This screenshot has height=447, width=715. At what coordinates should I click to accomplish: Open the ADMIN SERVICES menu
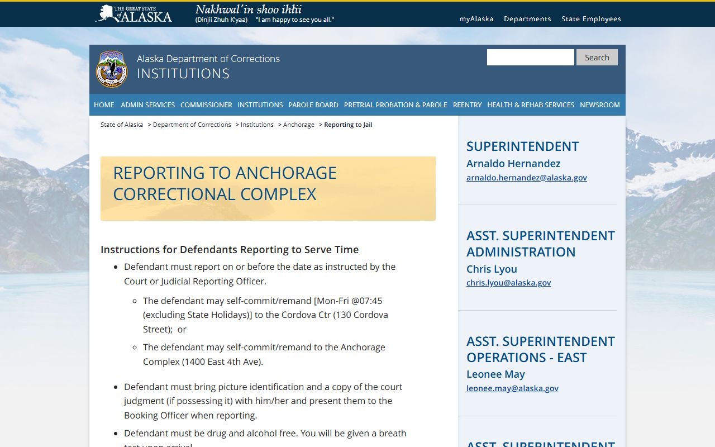tap(147, 105)
